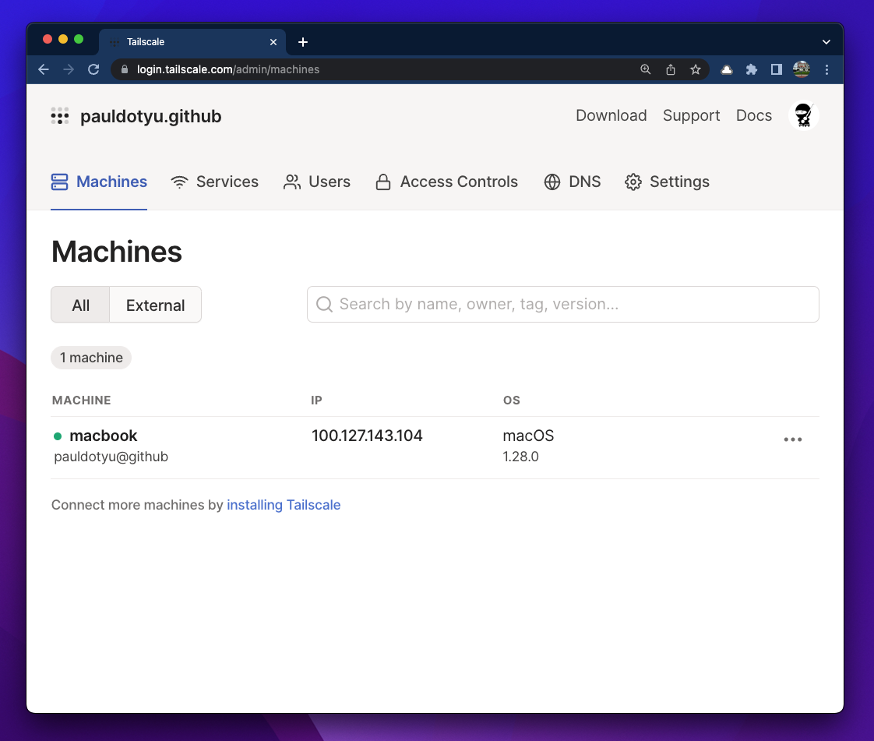874x741 pixels.
Task: Open the new tab plus button
Action: [x=303, y=42]
